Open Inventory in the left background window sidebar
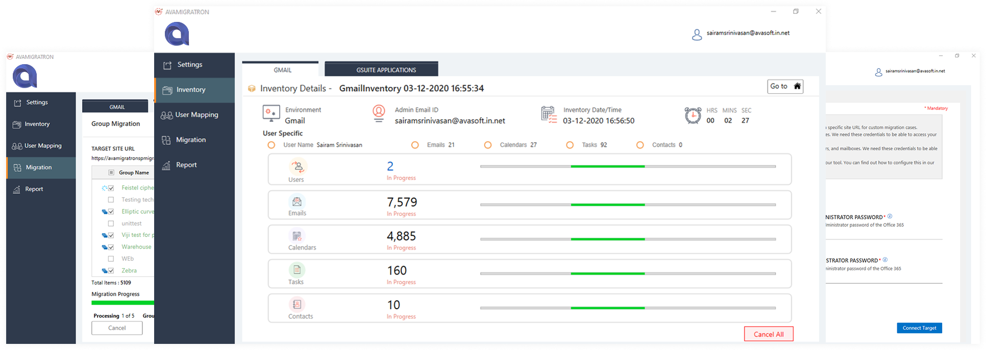 coord(41,124)
